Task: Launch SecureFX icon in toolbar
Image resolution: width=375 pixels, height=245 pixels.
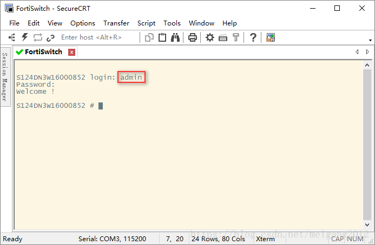Action: click(271, 37)
